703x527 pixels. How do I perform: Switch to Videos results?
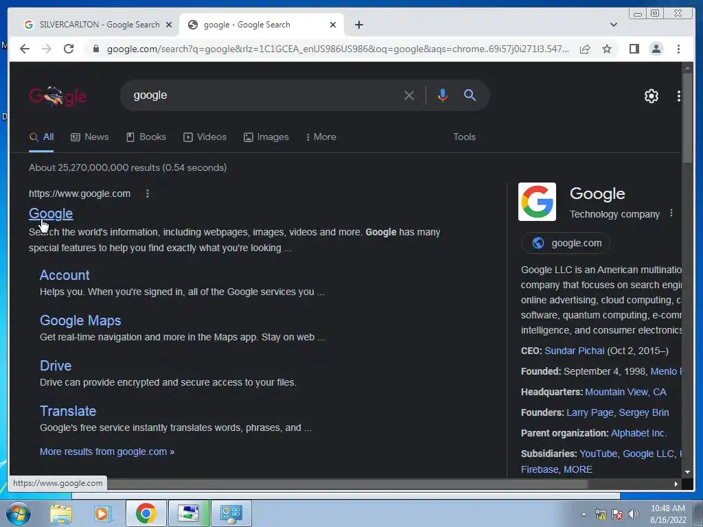[205, 137]
